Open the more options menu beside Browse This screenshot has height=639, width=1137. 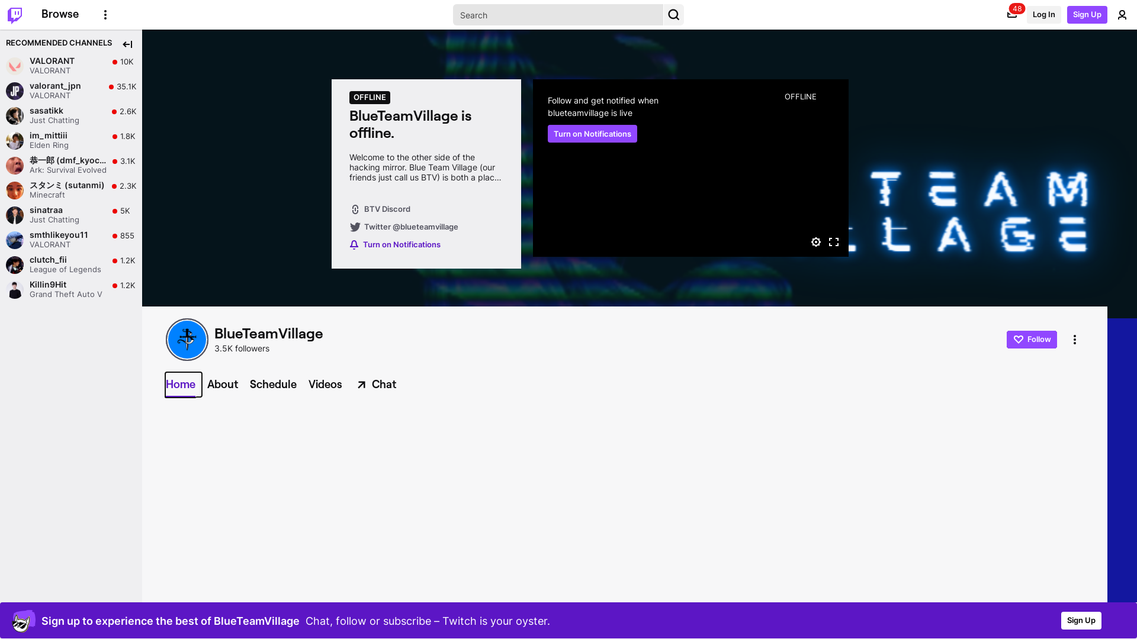coord(105,14)
